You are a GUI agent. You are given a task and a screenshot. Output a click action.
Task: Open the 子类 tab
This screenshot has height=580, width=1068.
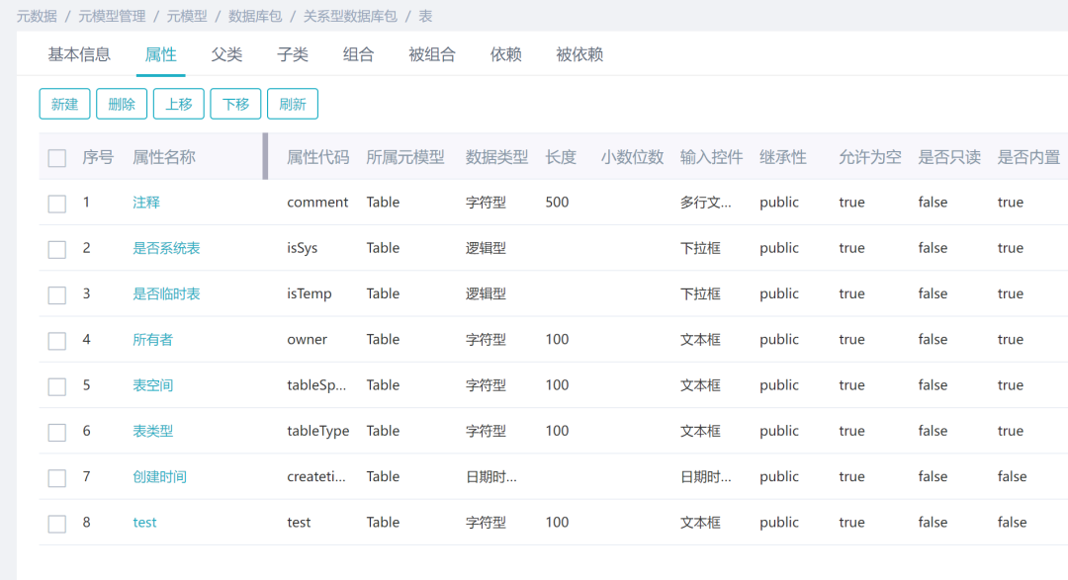tap(293, 54)
